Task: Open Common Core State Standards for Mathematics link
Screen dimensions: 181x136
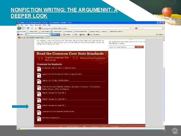Action: click(58, 112)
